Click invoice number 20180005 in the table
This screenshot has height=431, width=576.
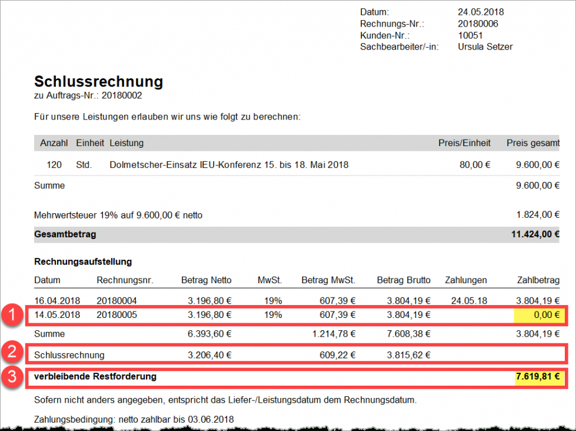click(116, 315)
